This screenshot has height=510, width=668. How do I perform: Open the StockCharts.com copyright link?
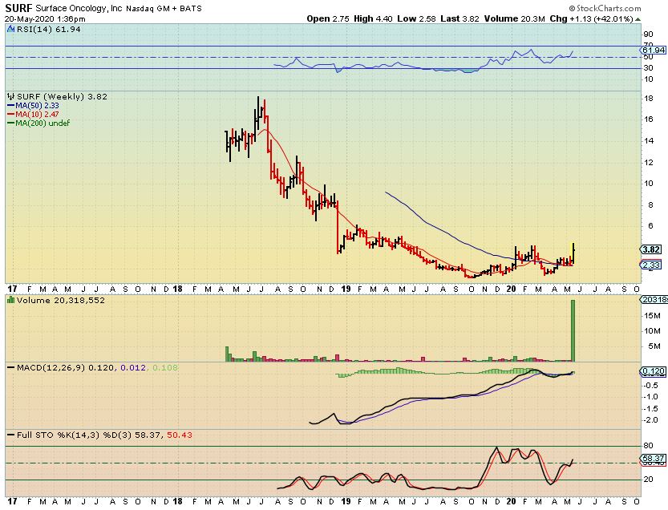[605, 8]
